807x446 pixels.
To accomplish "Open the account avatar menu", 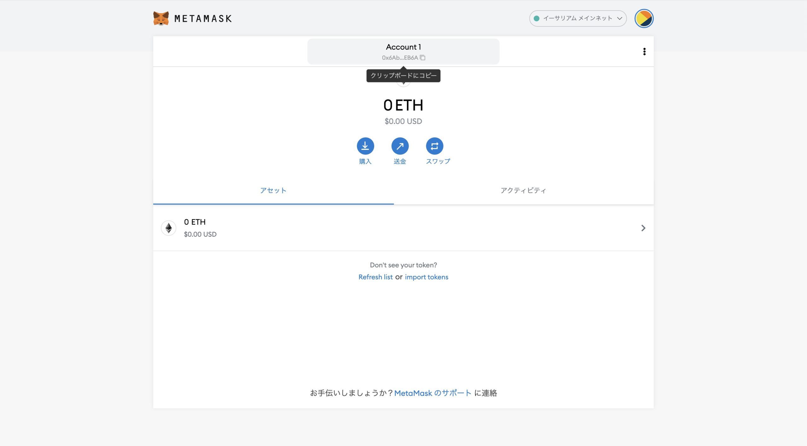I will (644, 18).
